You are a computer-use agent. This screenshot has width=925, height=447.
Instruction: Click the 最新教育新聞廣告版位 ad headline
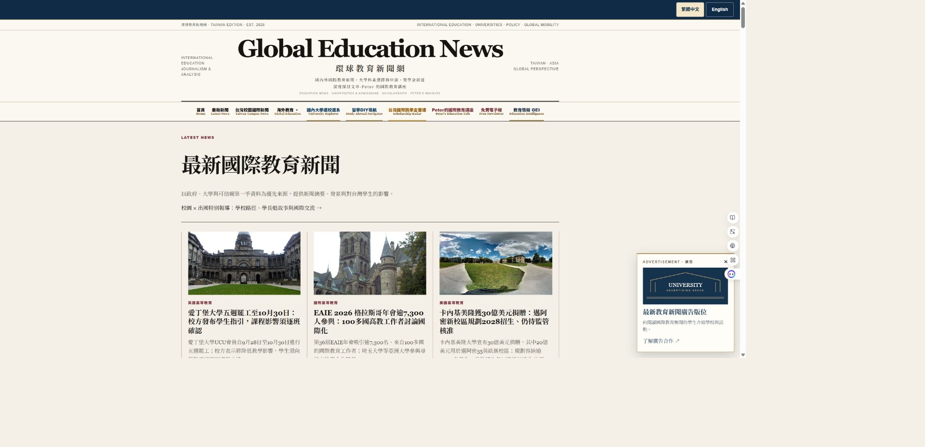coord(674,312)
